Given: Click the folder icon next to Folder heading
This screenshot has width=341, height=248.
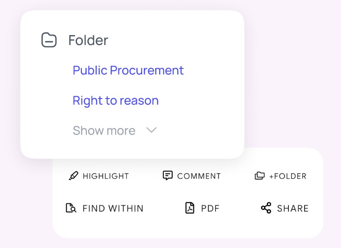Looking at the screenshot, I should [x=49, y=40].
